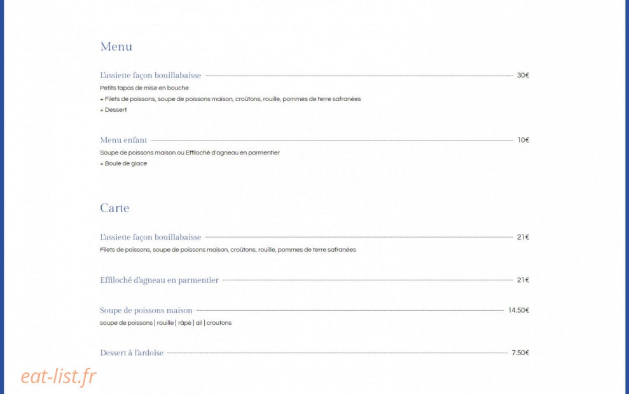The image size is (629, 394).
Task: Click the 'Carte' section heading
Action: coord(114,208)
